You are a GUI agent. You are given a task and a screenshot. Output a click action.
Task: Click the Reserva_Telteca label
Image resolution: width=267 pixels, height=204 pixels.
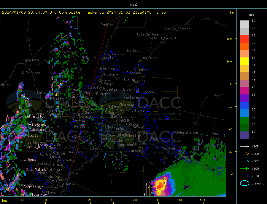(x=177, y=29)
